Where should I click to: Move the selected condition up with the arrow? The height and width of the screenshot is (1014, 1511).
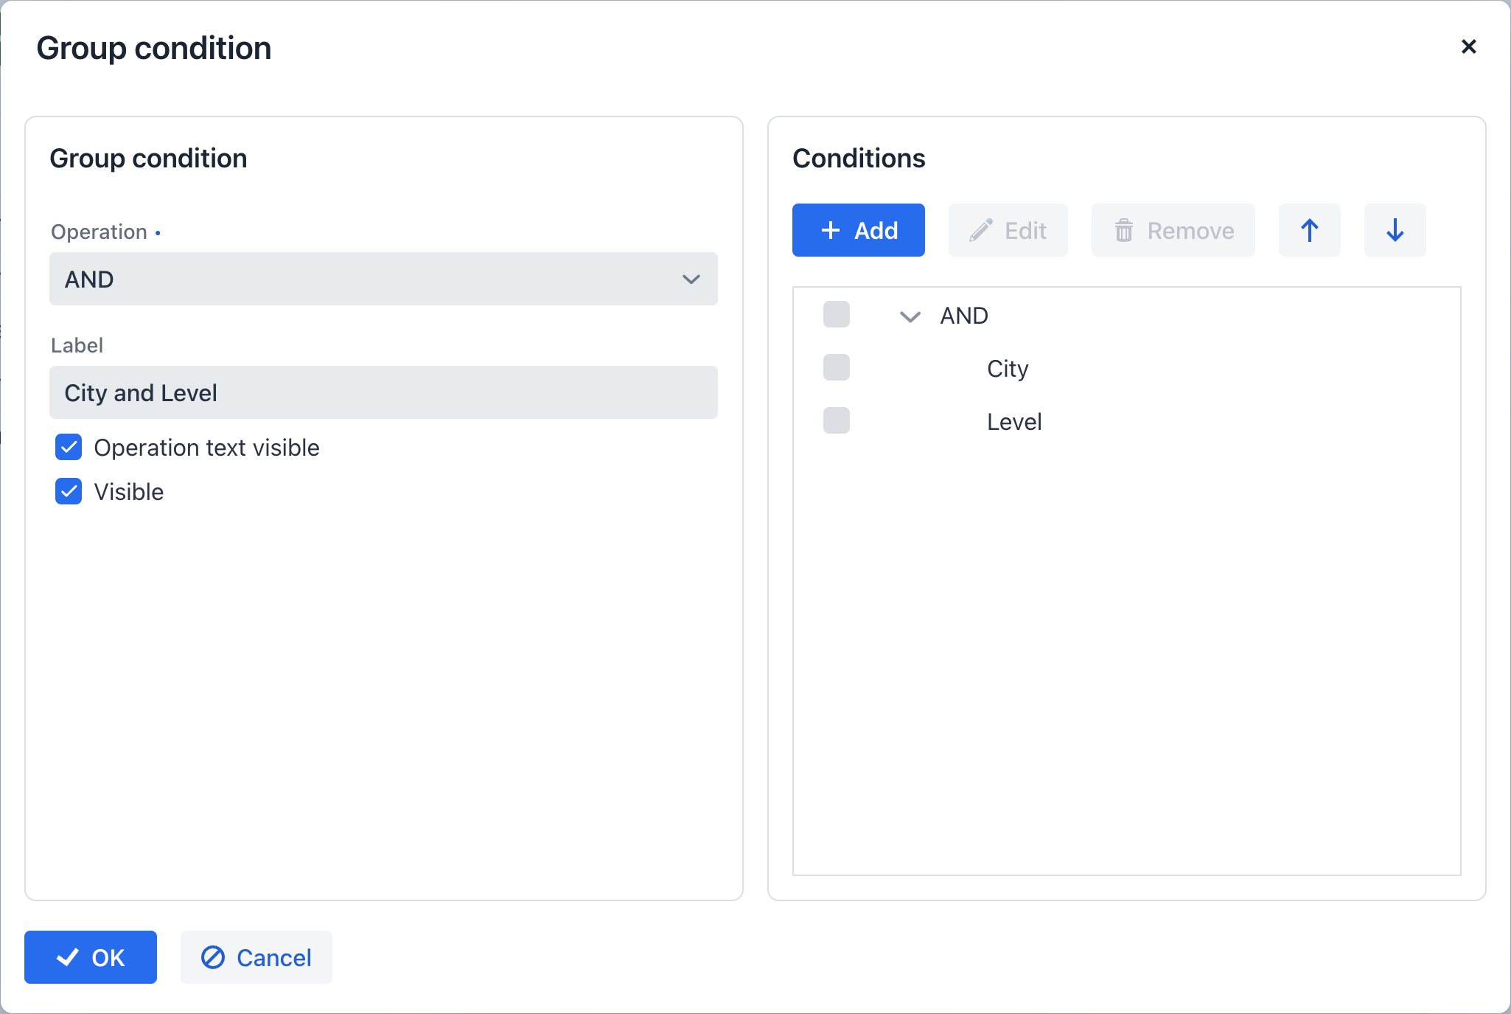(x=1309, y=230)
